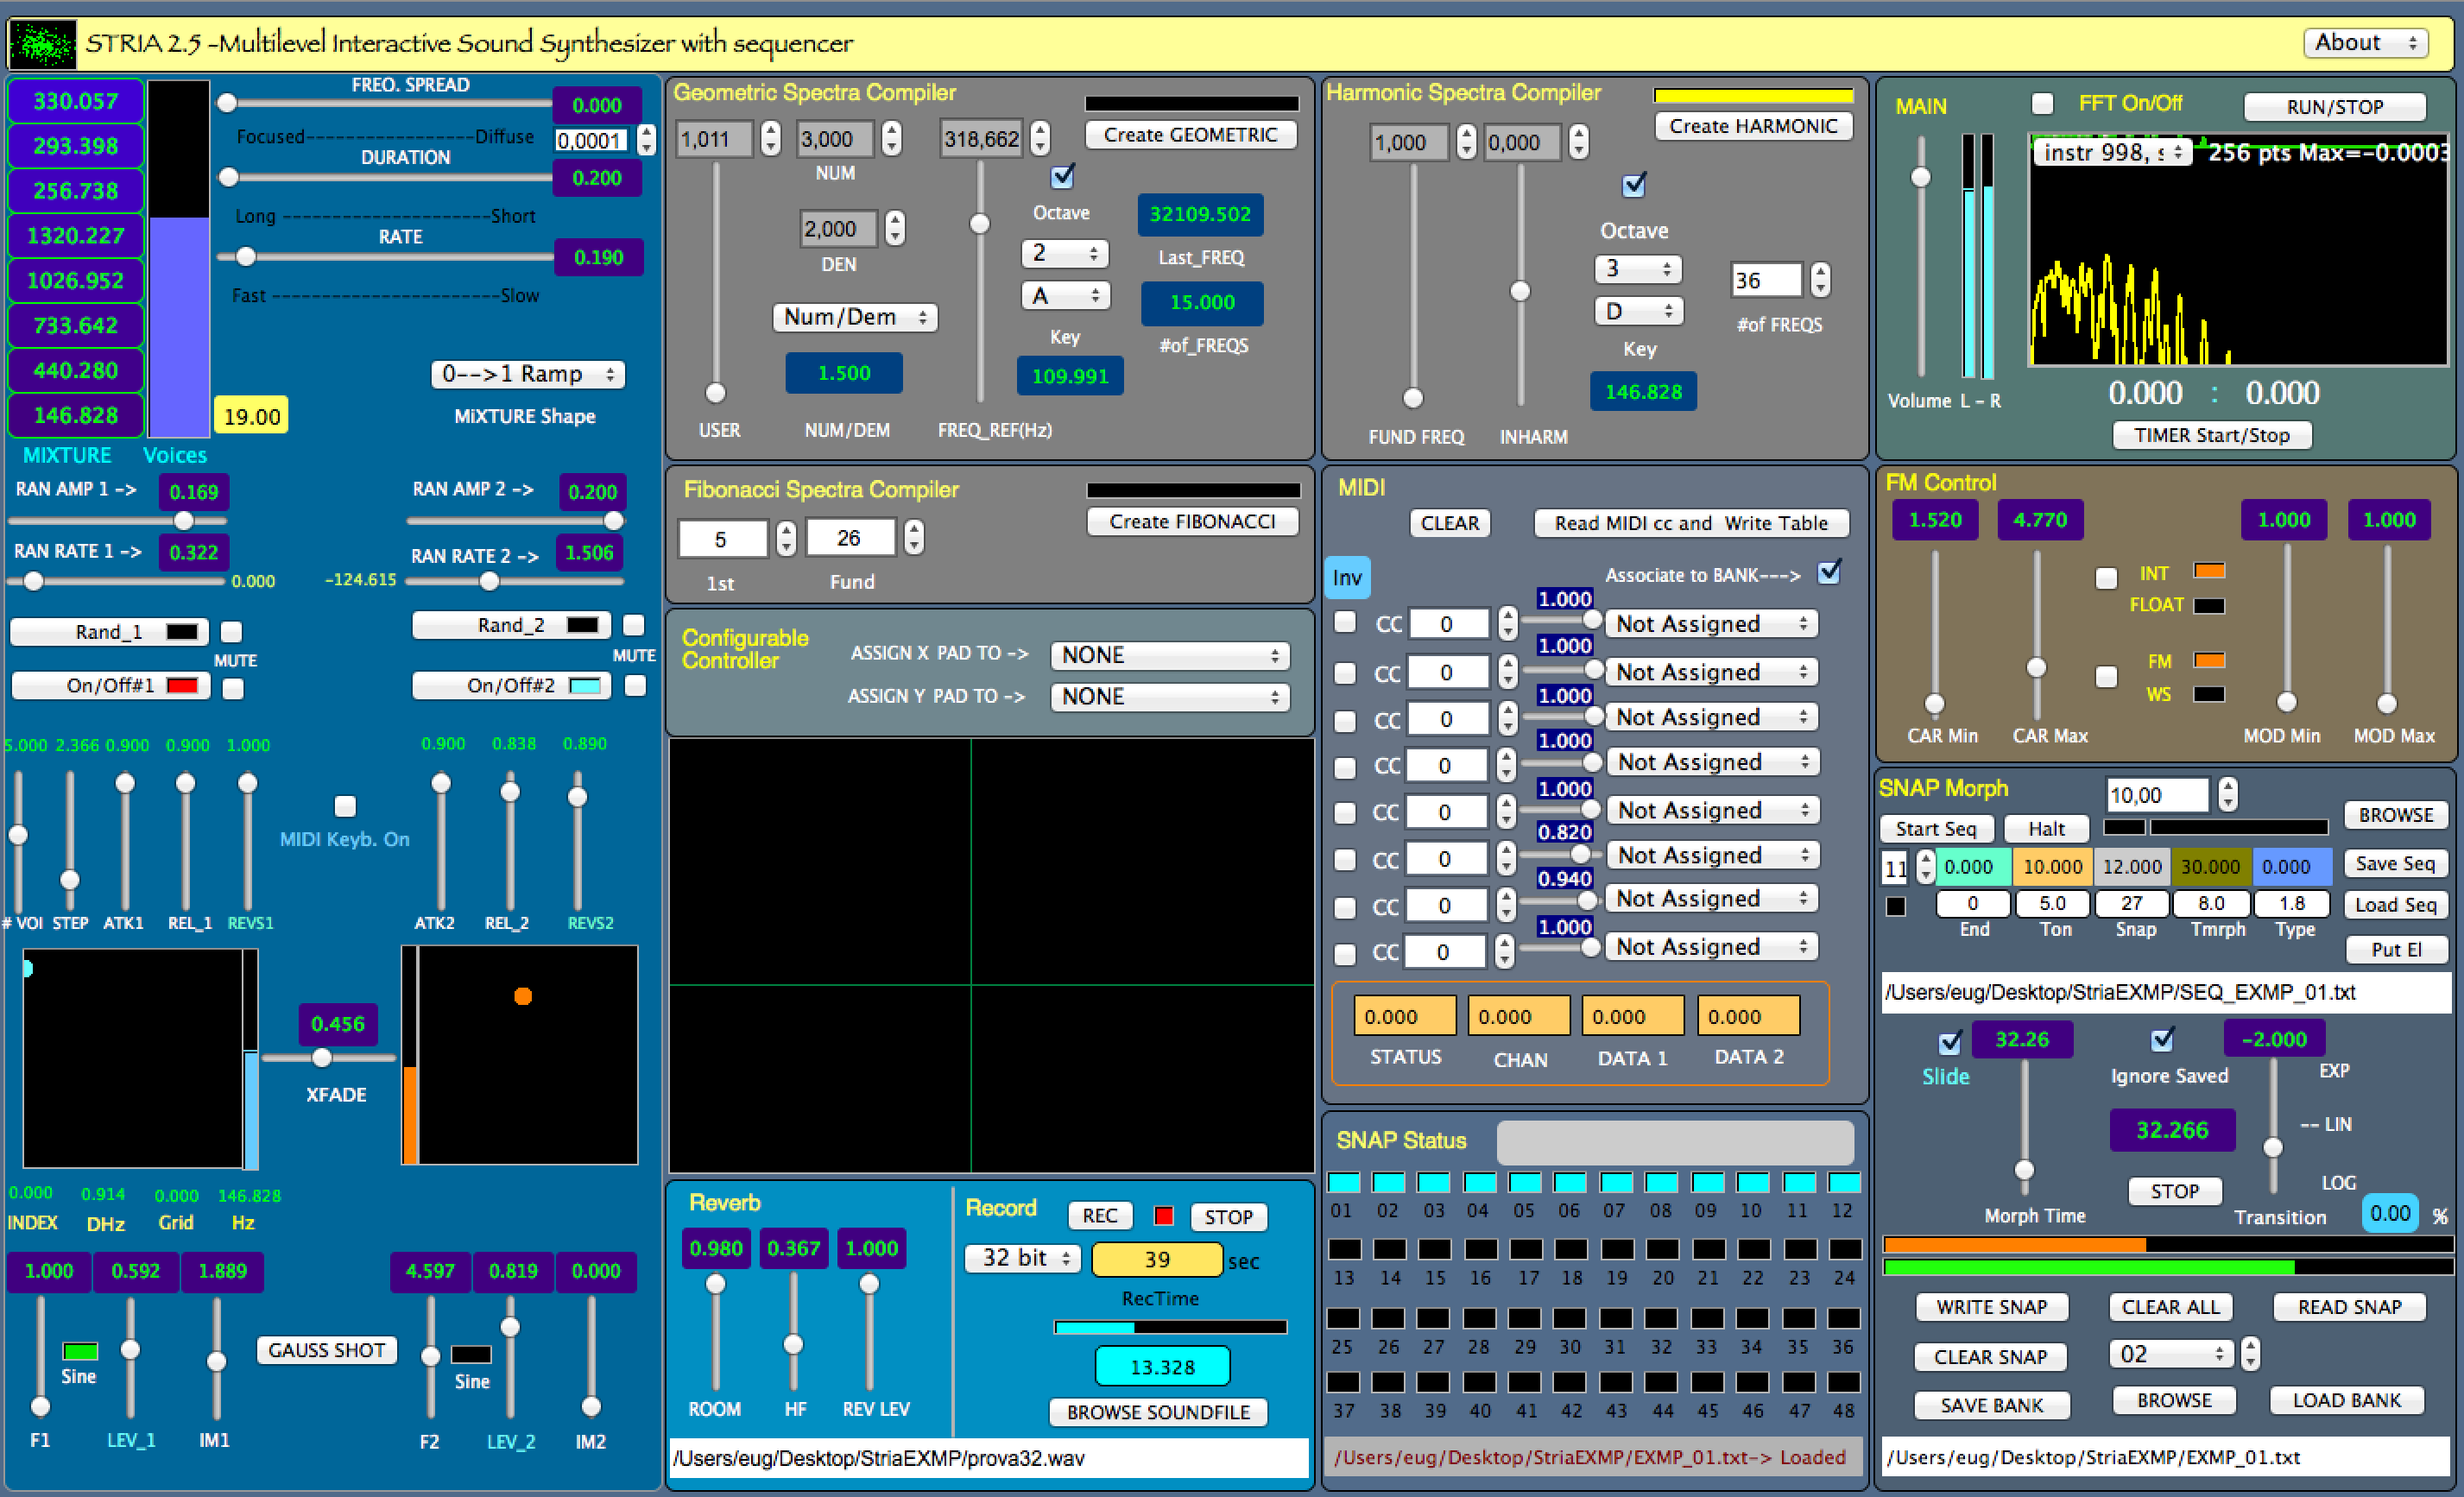Open the Geometric Octave 2 dropdown
The width and height of the screenshot is (2464, 1497).
[1064, 253]
